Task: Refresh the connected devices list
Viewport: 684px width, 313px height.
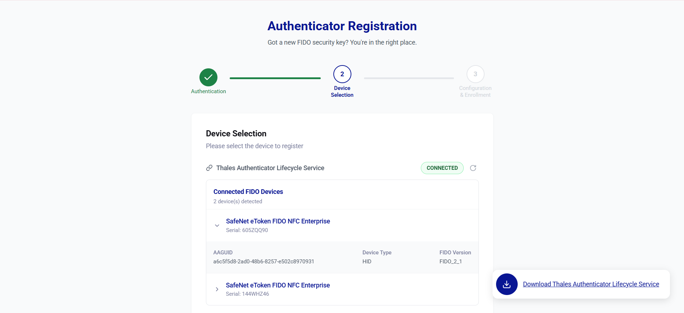Action: [473, 168]
